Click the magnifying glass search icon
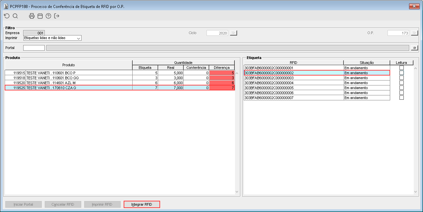423x212 pixels. pos(15,16)
